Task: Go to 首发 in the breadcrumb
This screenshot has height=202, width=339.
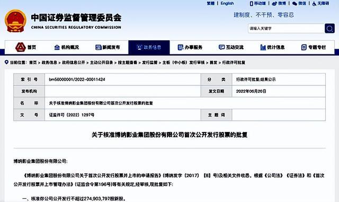Action: point(213,63)
